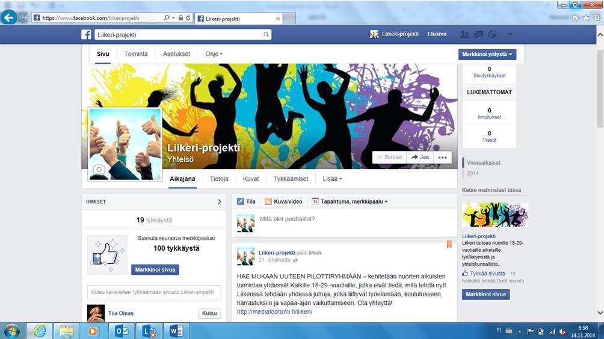Expand the Lisää dropdown tab
This screenshot has width=604, height=339.
pos(333,179)
